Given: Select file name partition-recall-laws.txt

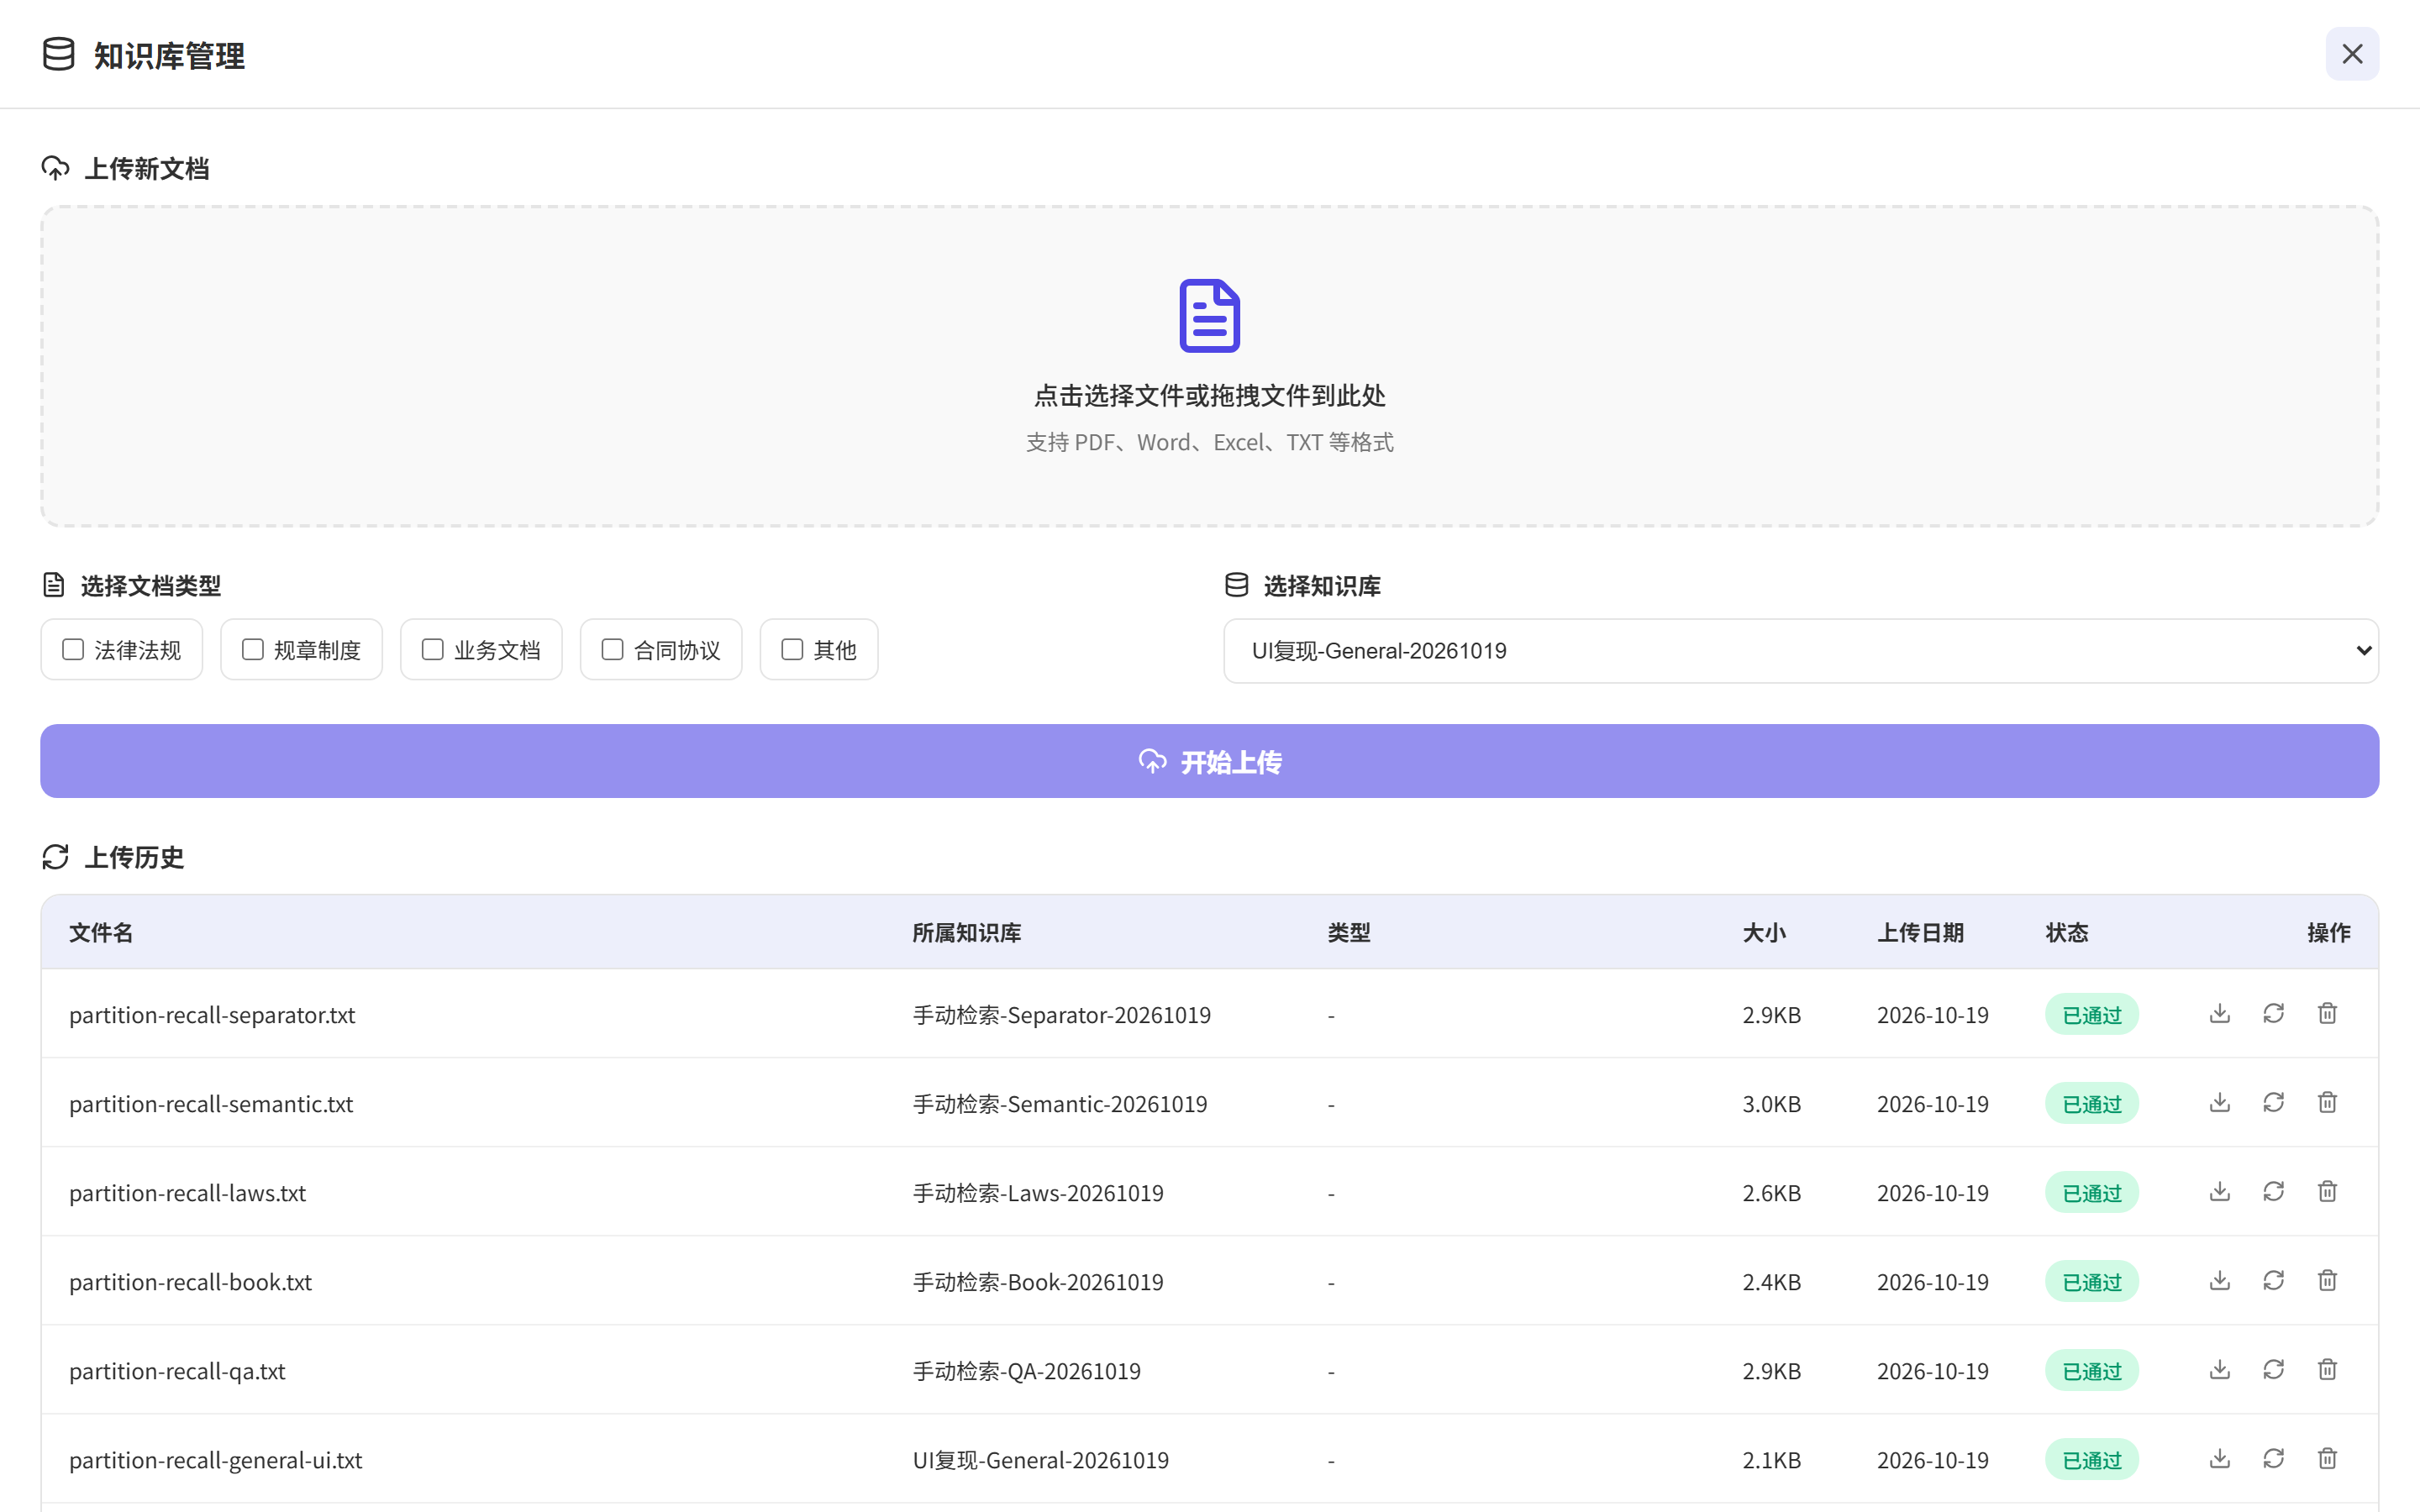Looking at the screenshot, I should tap(188, 1193).
